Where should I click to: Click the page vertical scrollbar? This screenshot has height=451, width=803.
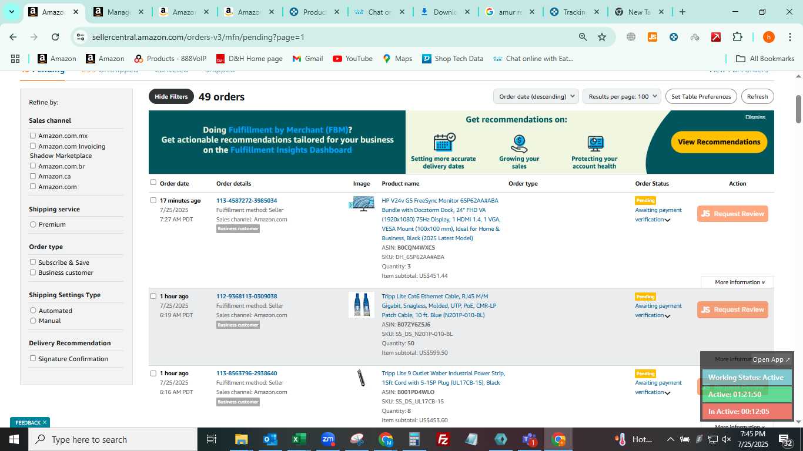[x=798, y=109]
